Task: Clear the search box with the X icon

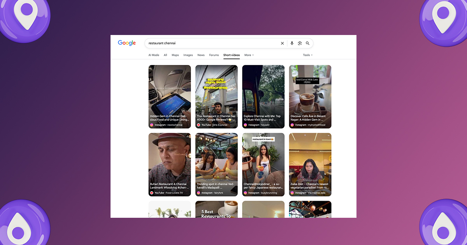Action: click(x=283, y=44)
